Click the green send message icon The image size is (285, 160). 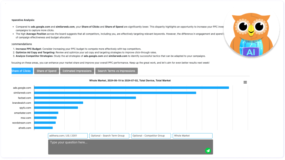[x=208, y=151]
